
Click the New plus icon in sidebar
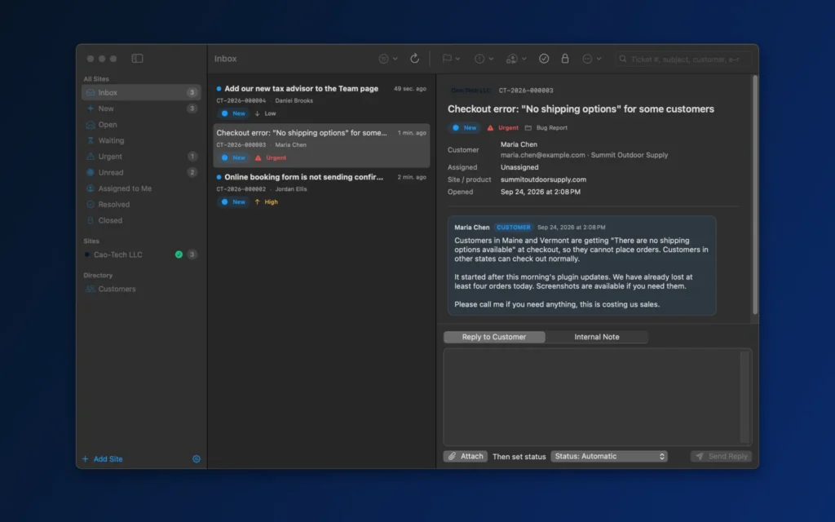click(x=91, y=108)
